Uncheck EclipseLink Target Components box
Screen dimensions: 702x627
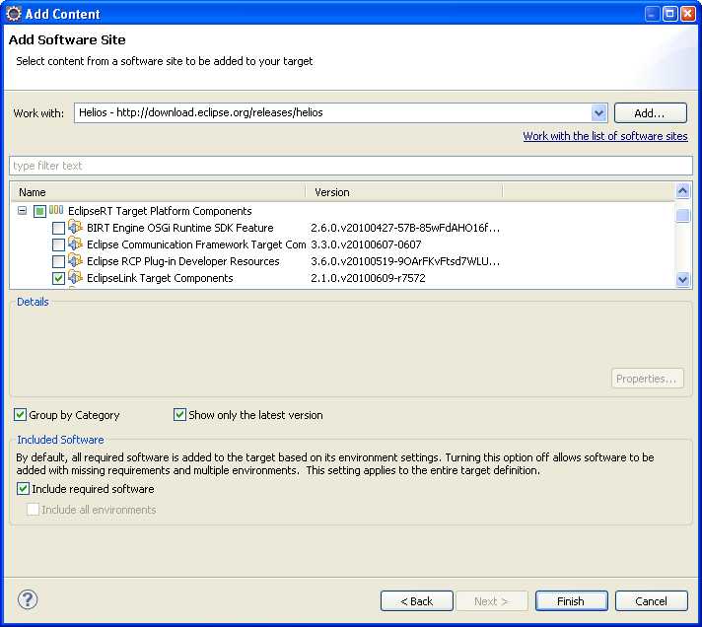tap(58, 278)
